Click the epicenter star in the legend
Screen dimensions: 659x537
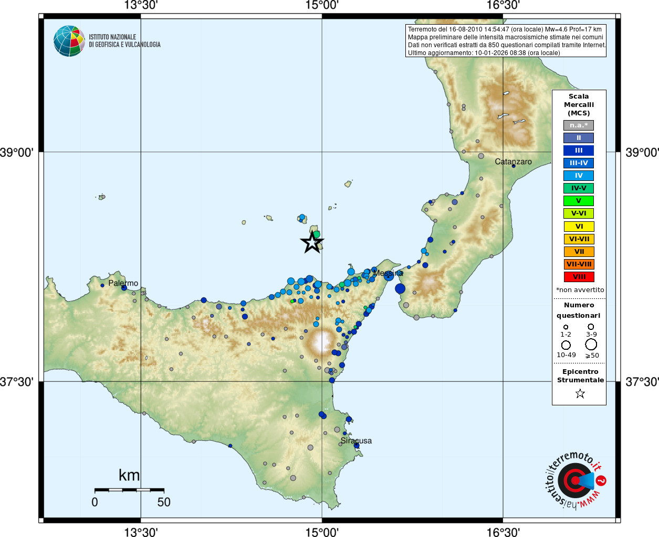580,393
